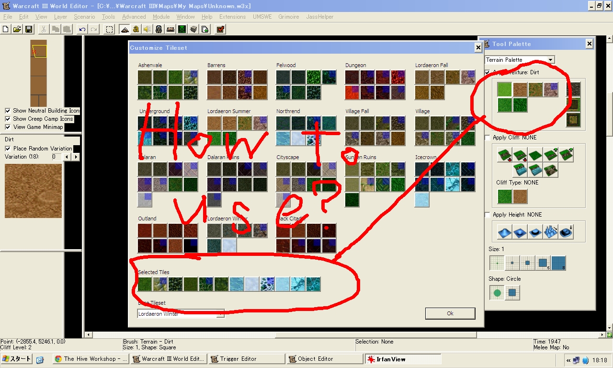Decrease Variation with left arrow
Viewport: 613px width, 368px height.
point(67,157)
